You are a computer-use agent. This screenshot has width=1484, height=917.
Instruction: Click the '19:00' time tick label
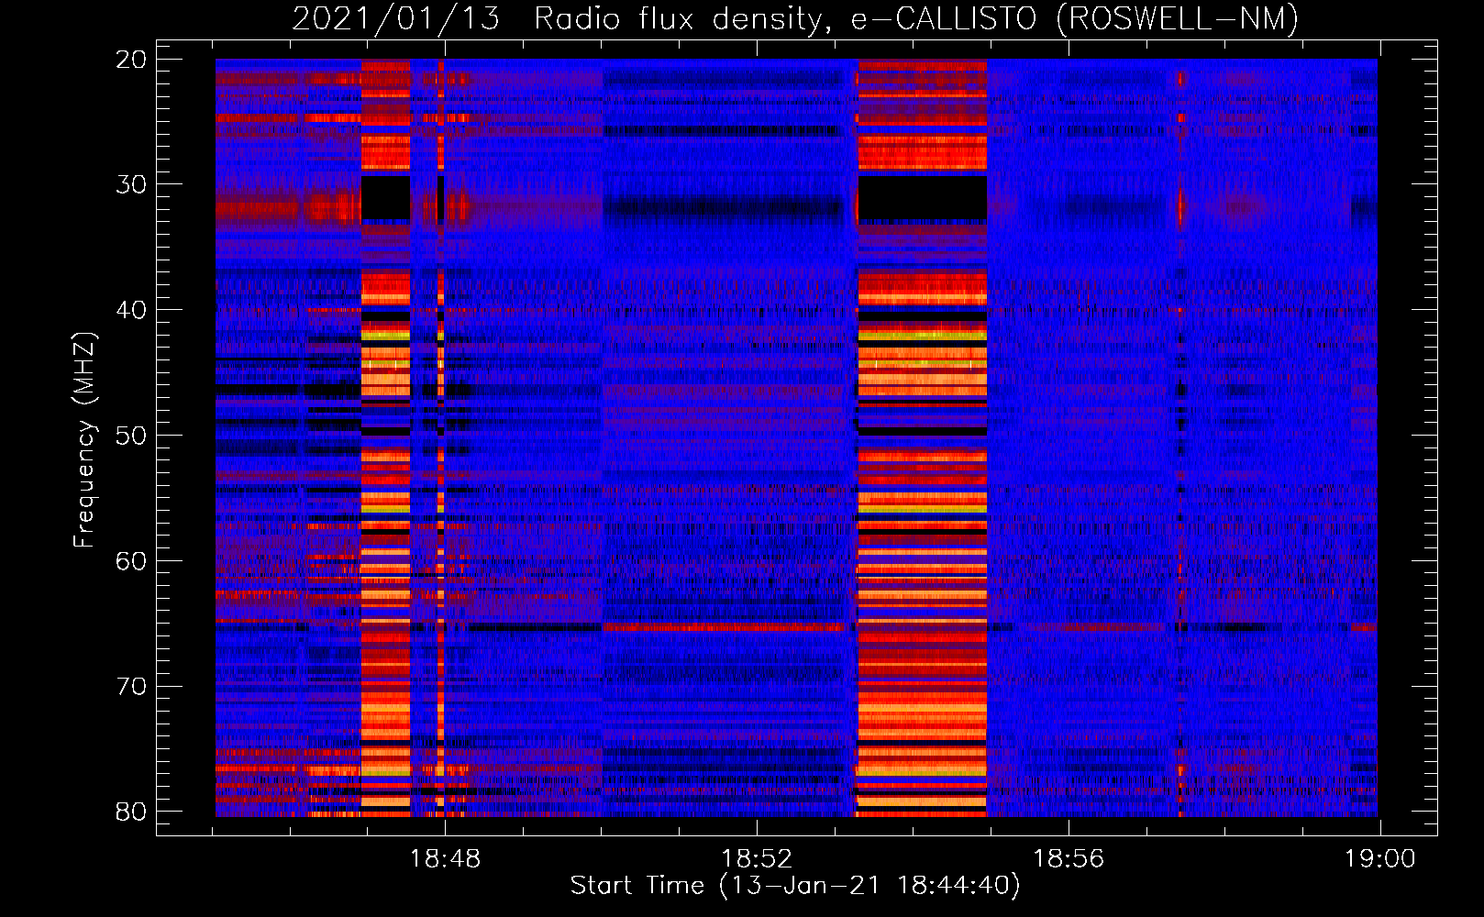click(x=1380, y=859)
